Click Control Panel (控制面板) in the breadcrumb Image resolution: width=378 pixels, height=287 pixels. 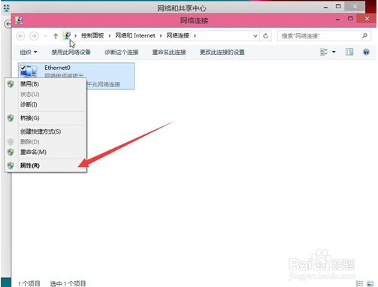[92, 35]
